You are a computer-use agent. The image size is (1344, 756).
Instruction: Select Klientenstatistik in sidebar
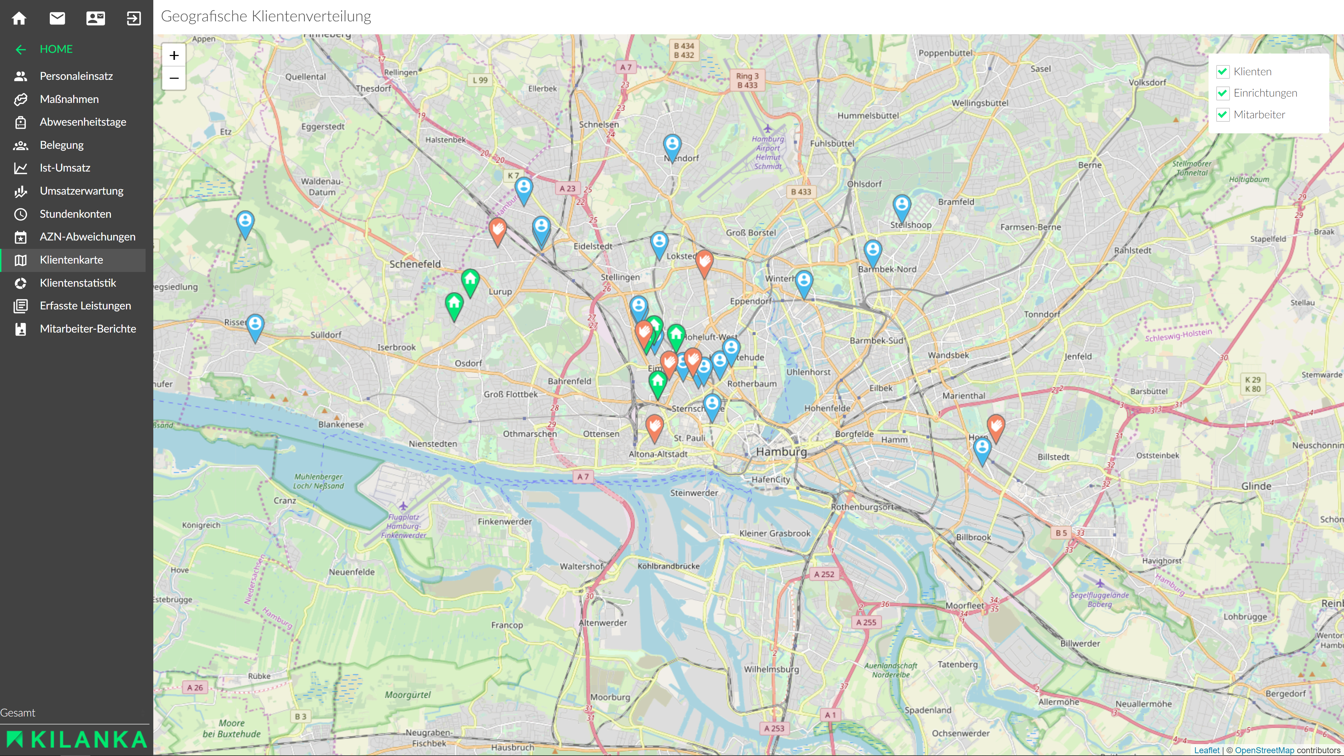[78, 283]
